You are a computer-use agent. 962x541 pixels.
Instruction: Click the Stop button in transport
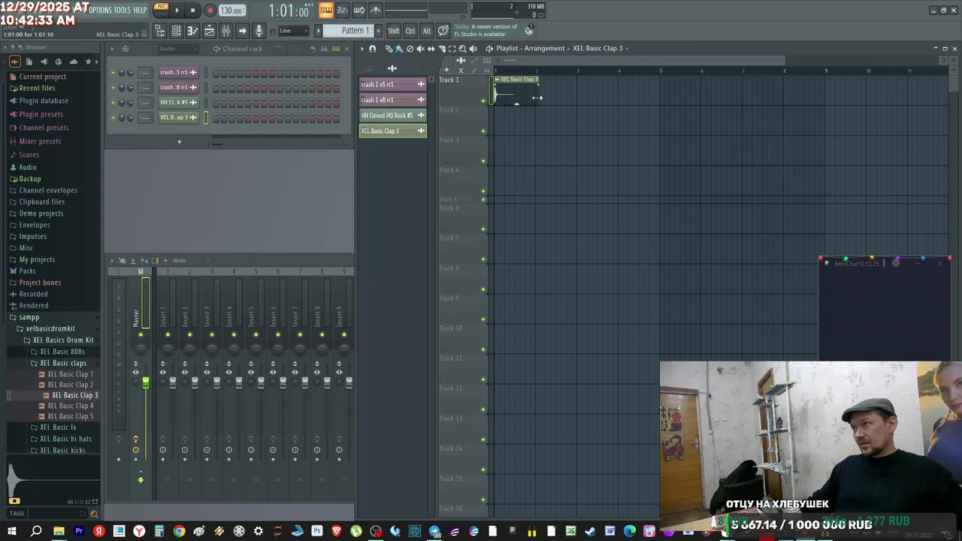coord(192,11)
